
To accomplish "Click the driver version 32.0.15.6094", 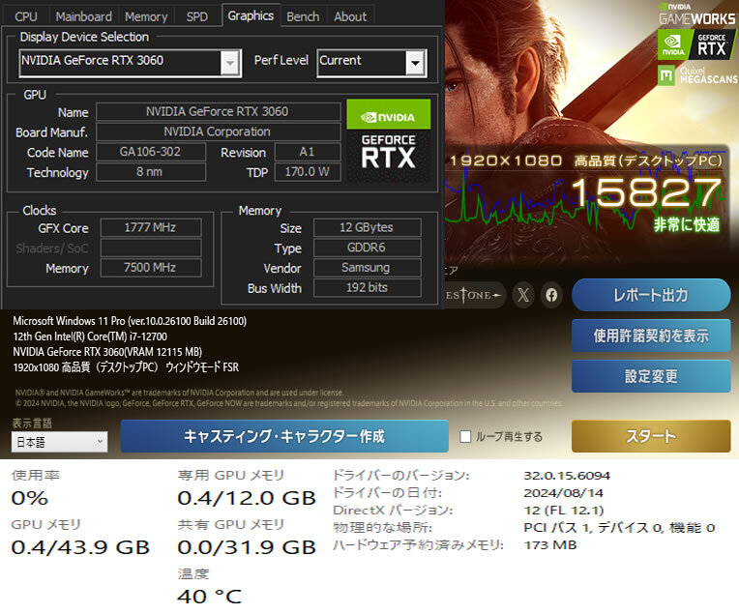I will tap(567, 476).
